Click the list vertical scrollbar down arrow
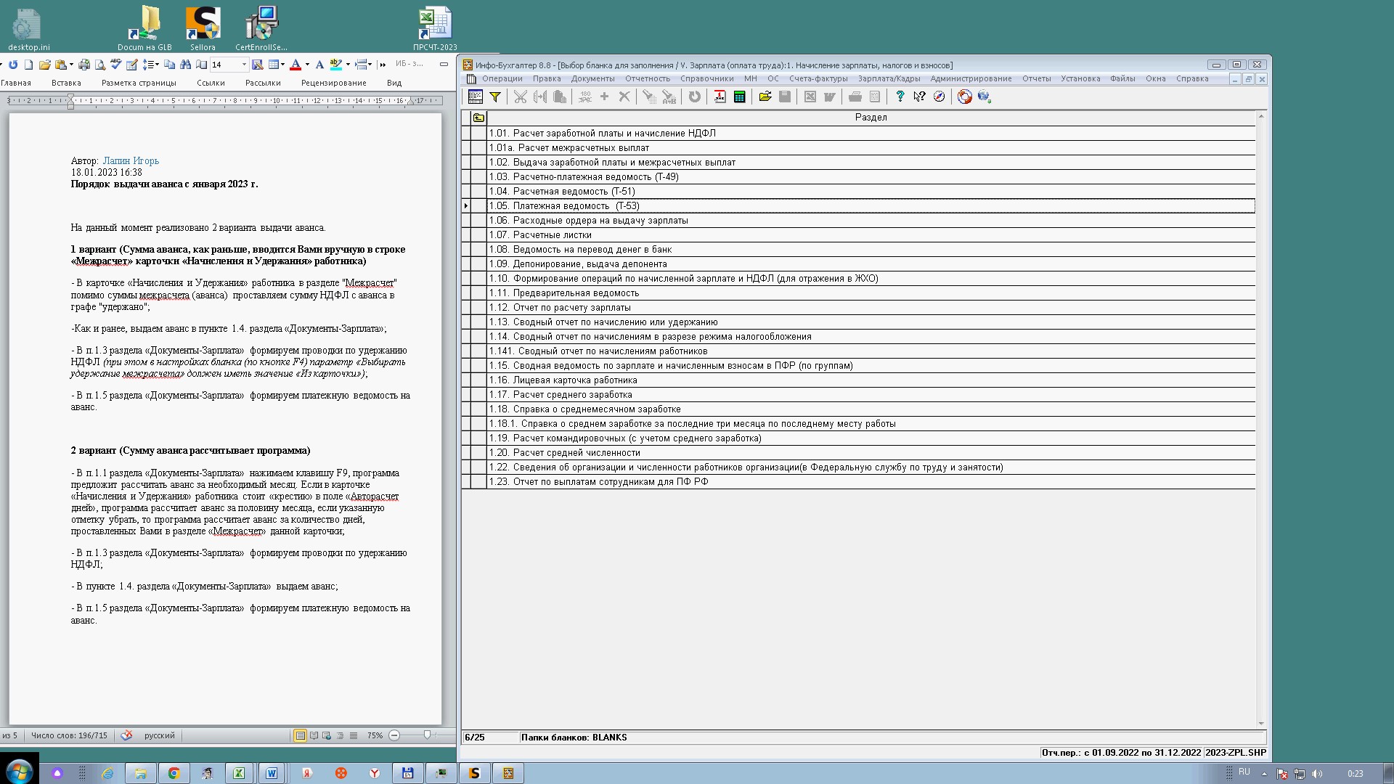Screen dimensions: 1394x784 coord(1261,723)
